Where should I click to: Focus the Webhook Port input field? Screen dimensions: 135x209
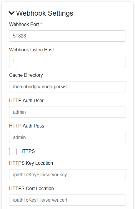67,36
